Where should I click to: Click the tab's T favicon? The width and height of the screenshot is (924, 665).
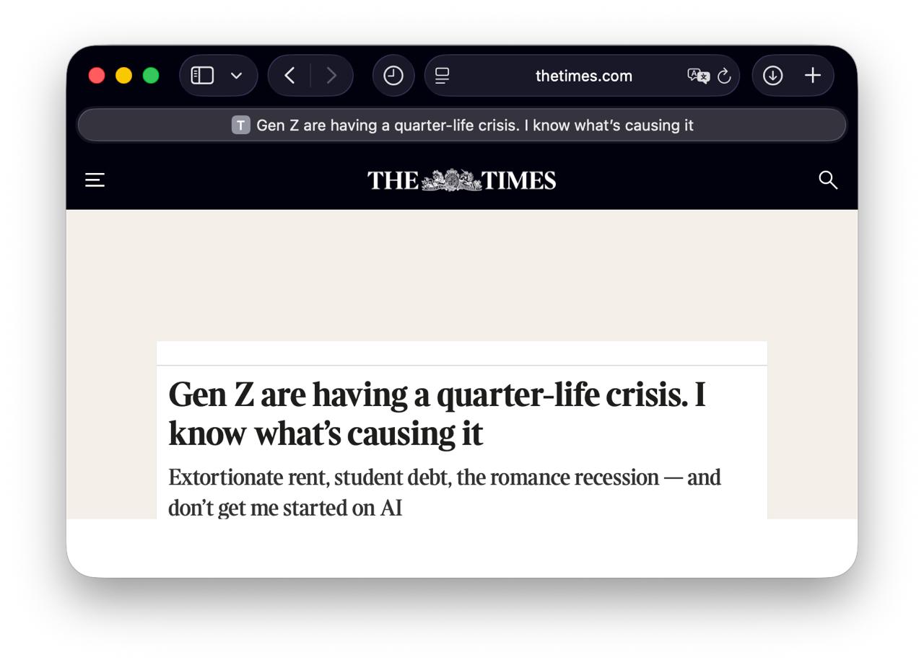click(x=240, y=125)
